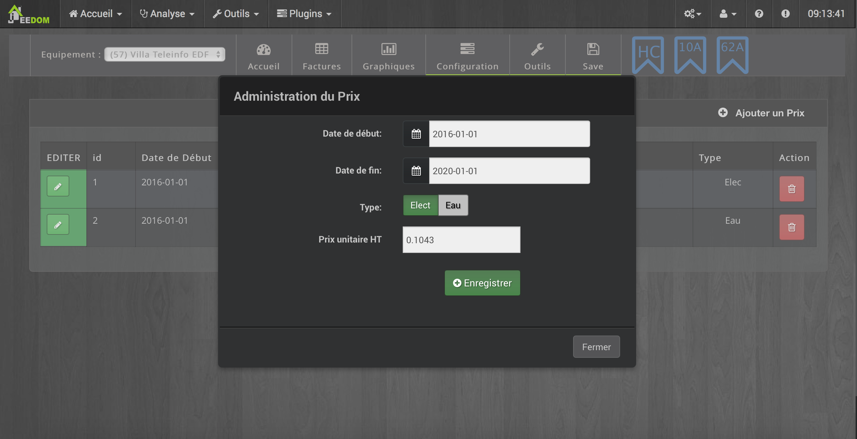The height and width of the screenshot is (439, 857).
Task: Click the 2016-01-01 cell in row 2
Action: click(164, 221)
